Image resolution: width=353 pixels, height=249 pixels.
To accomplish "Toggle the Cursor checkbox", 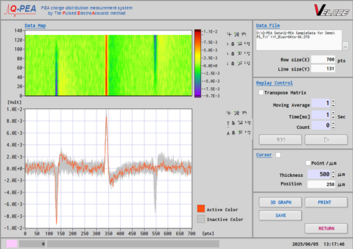I will pyautogui.click(x=278, y=155).
